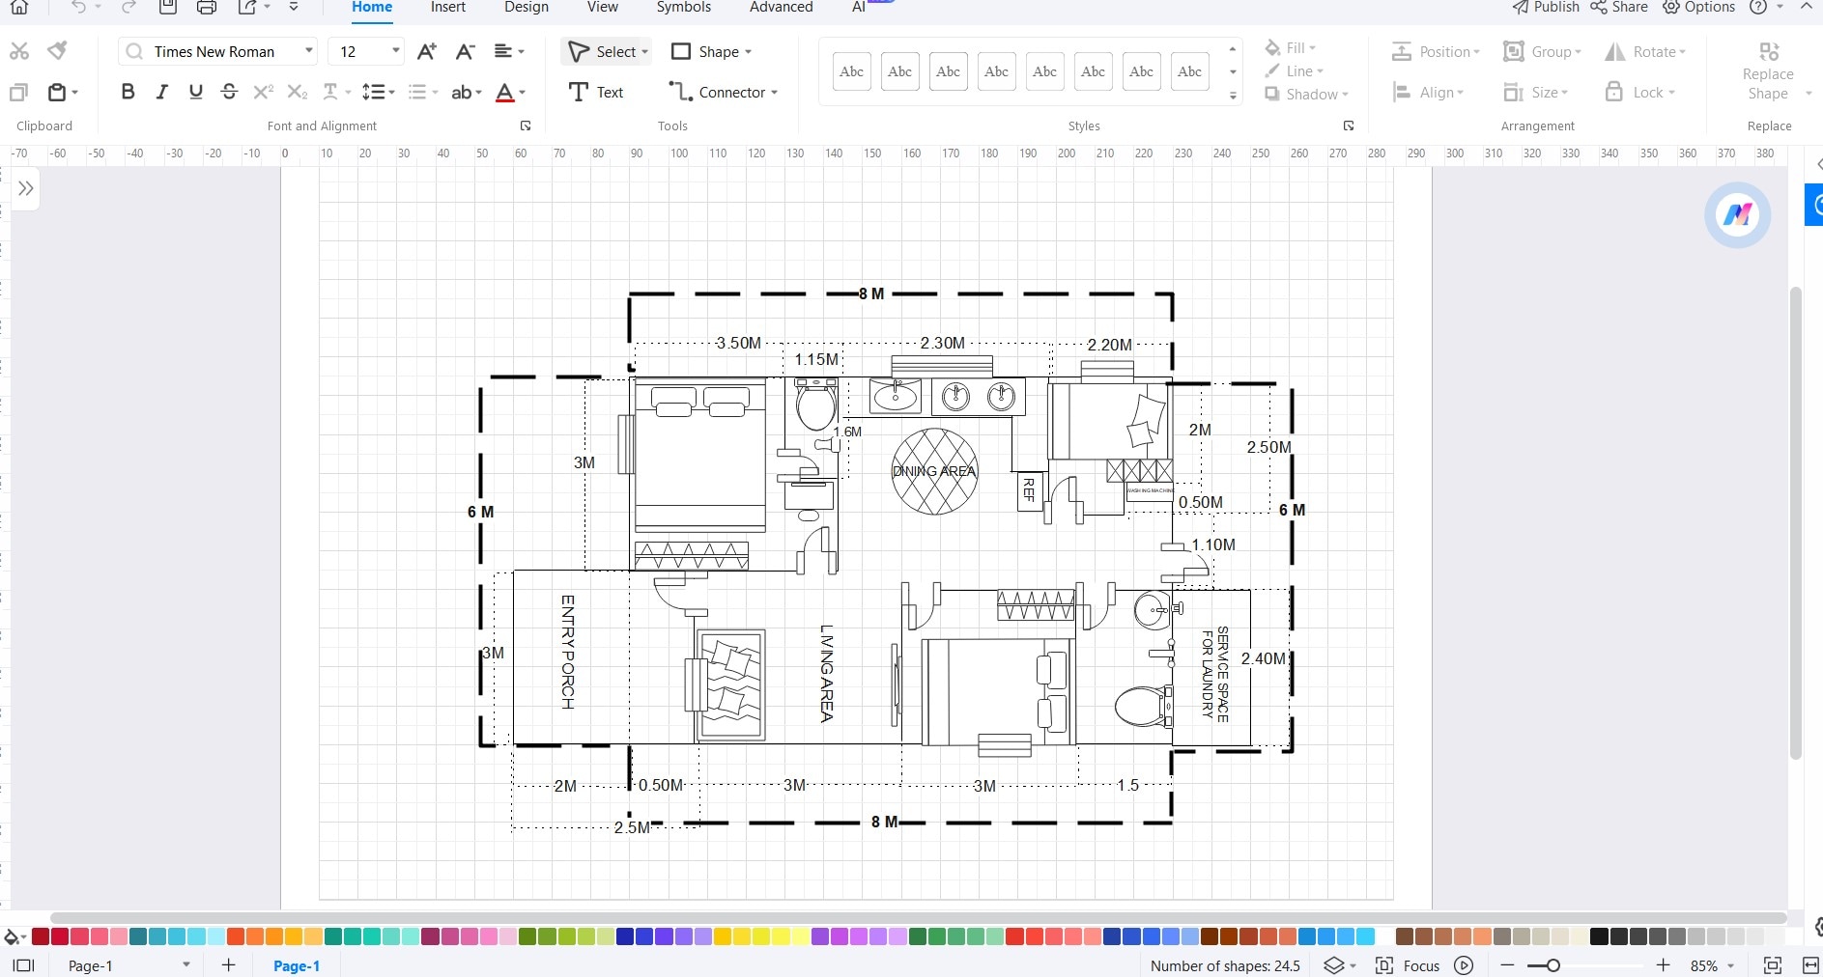Click the Home house icon
Viewport: 1823px width, 977px height.
(19, 8)
